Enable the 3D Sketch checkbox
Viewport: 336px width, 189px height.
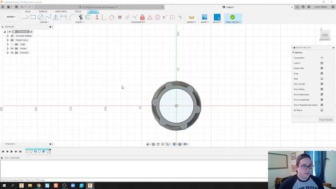(x=322, y=110)
